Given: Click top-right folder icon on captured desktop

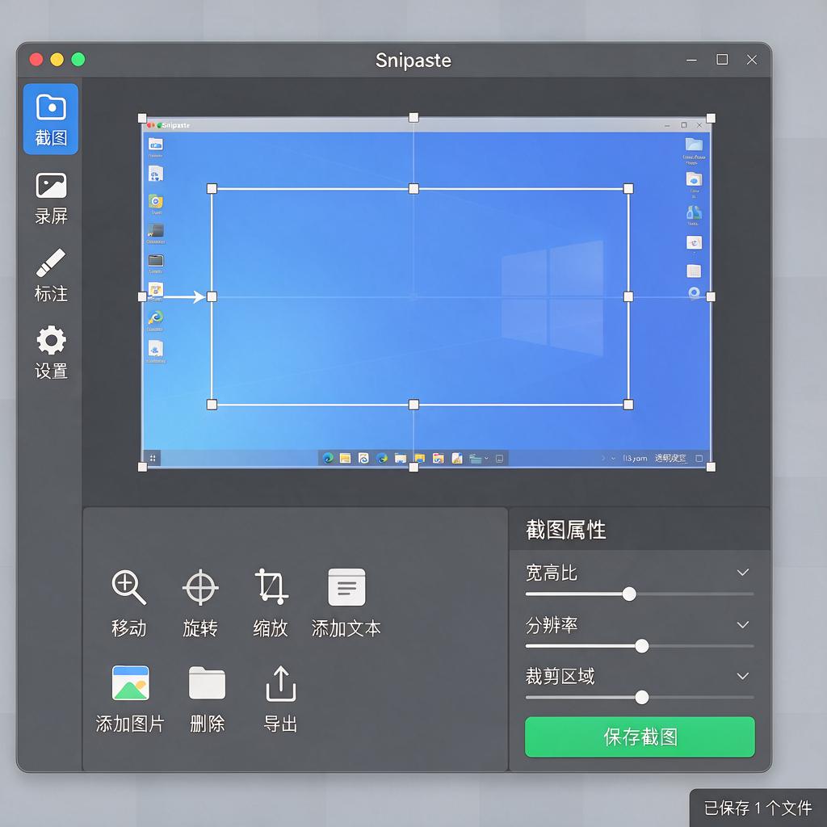Looking at the screenshot, I should [694, 144].
